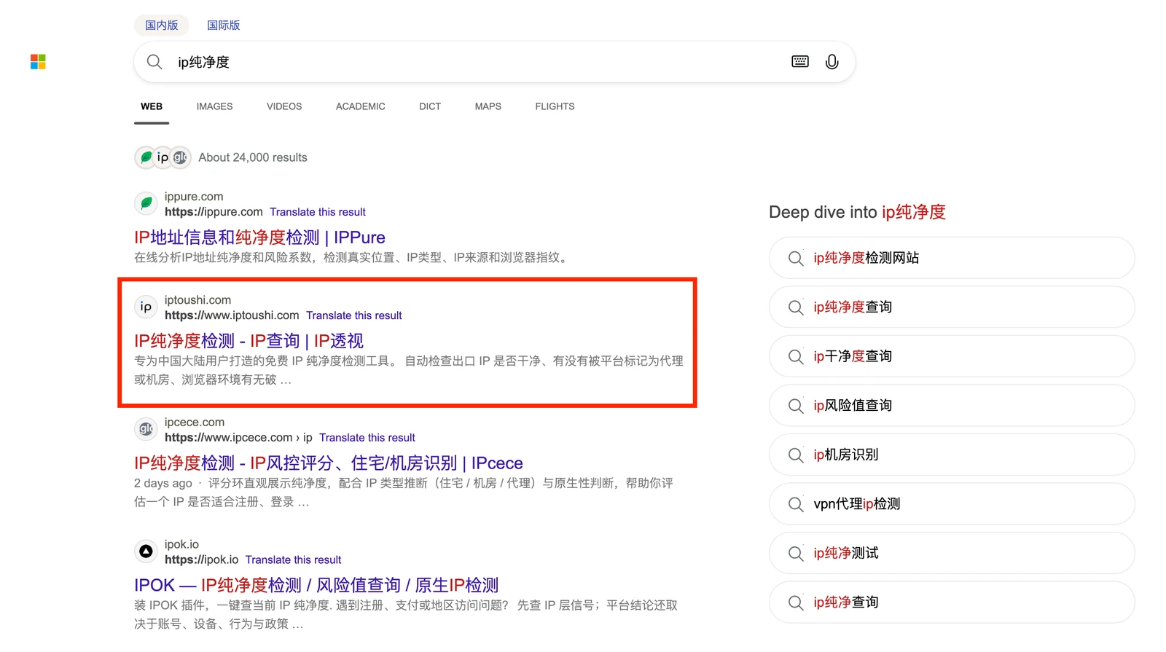This screenshot has height=652, width=1166.
Task: Click the iptoushi.com site name text
Action: pos(197,300)
